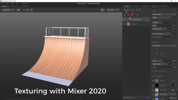Screen dimensions: 178x100
Task: Click the Box Projection rotation dial
Action: (x=157, y=53)
